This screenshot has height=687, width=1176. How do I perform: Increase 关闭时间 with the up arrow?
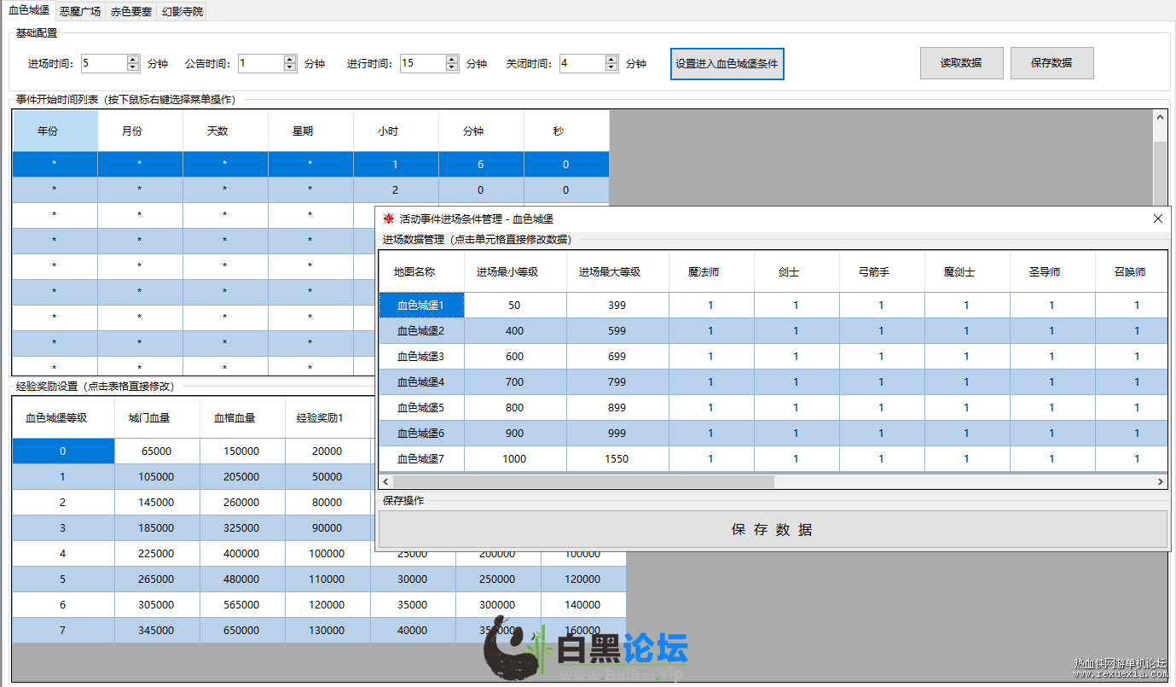[611, 59]
